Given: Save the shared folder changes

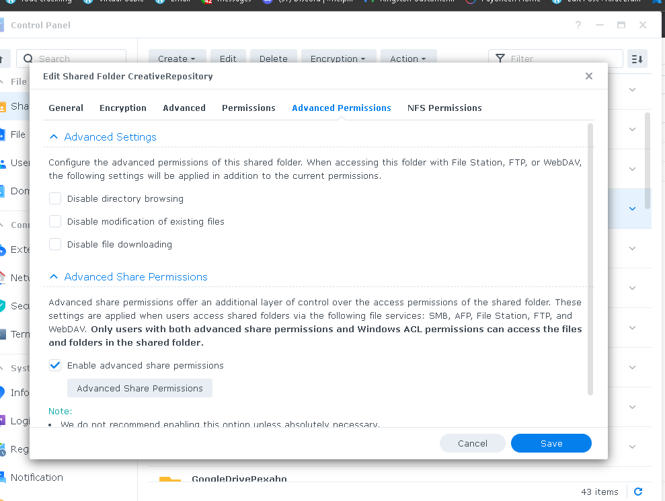Looking at the screenshot, I should [x=551, y=443].
